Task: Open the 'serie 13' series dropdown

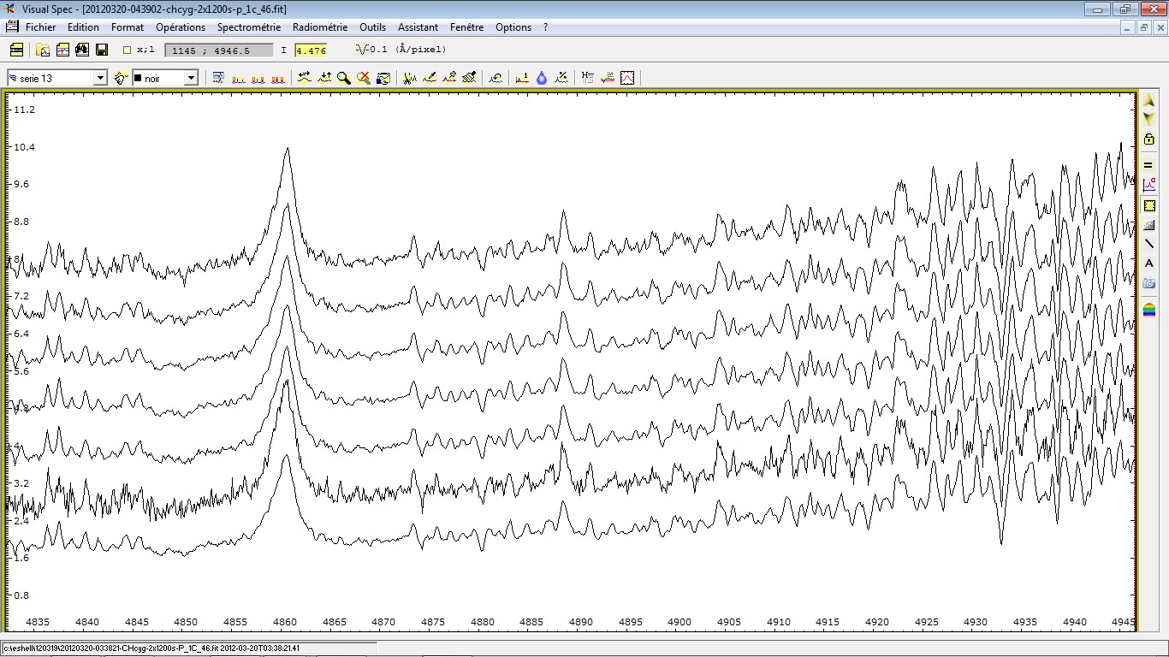Action: (100, 78)
